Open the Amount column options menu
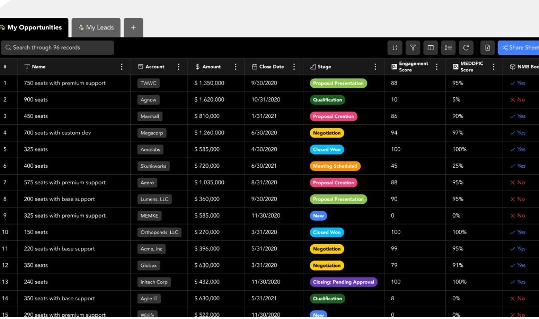 [235, 67]
